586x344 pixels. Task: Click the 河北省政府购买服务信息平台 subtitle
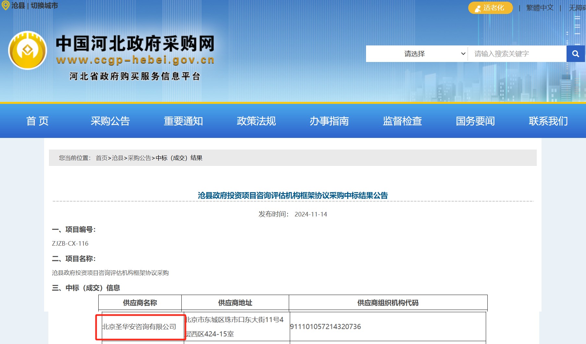tap(135, 76)
